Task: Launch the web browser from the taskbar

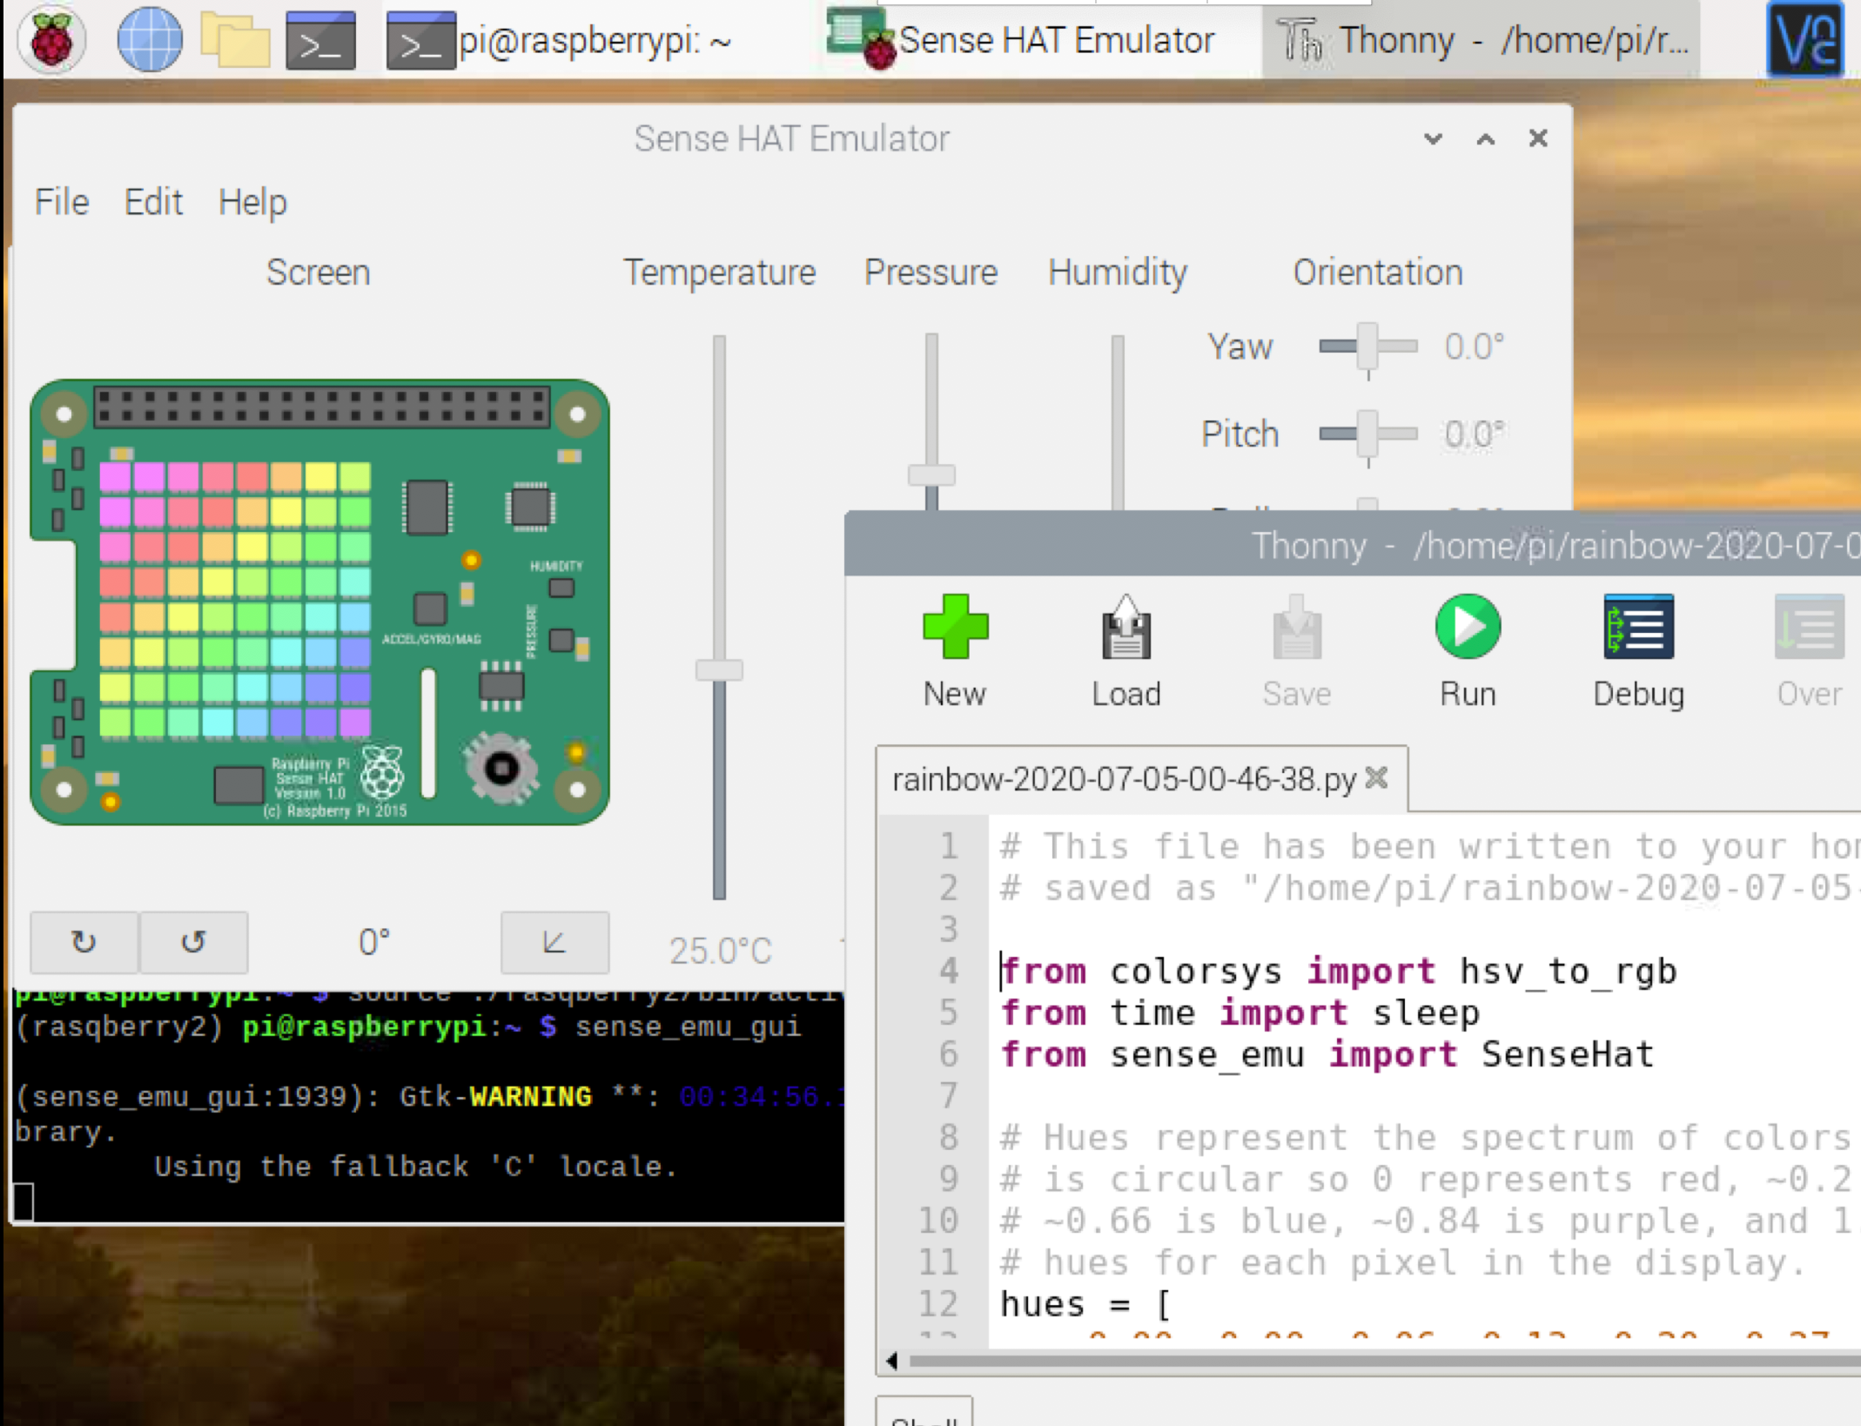Action: click(149, 39)
